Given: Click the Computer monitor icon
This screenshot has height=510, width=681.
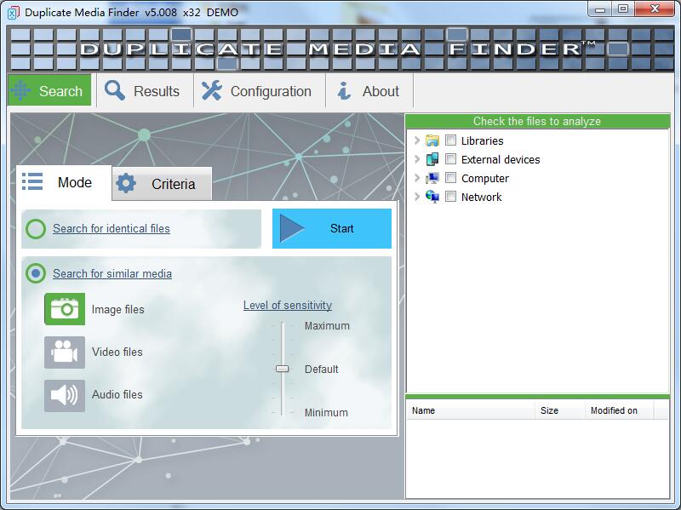Looking at the screenshot, I should point(432,178).
